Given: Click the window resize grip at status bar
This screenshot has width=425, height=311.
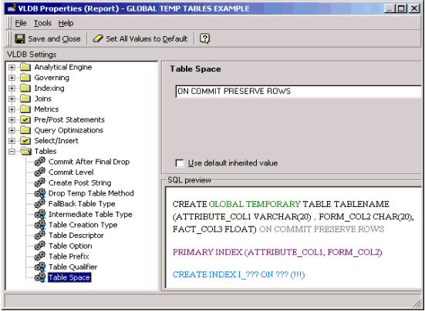Looking at the screenshot, I should tap(417, 303).
